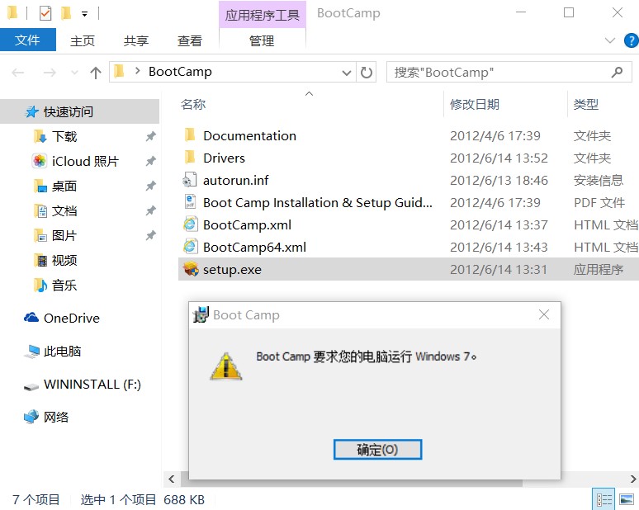The width and height of the screenshot is (639, 510).
Task: Expand the ribbon with the chevron
Action: (x=609, y=40)
